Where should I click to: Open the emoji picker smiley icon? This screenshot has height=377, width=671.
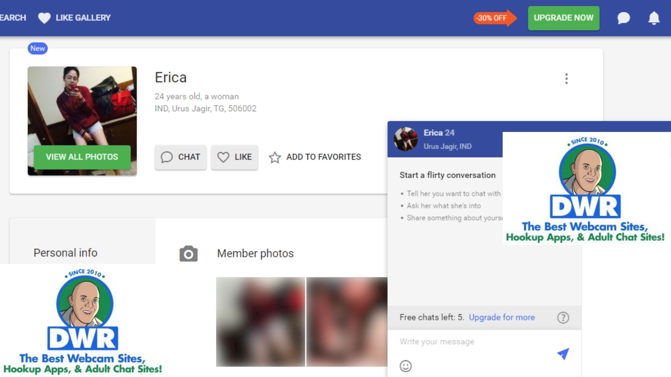(x=406, y=366)
